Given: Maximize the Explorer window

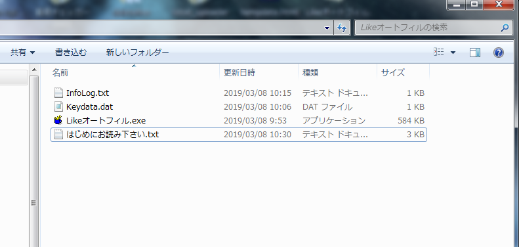Looking at the screenshot, I should click(474, 5).
